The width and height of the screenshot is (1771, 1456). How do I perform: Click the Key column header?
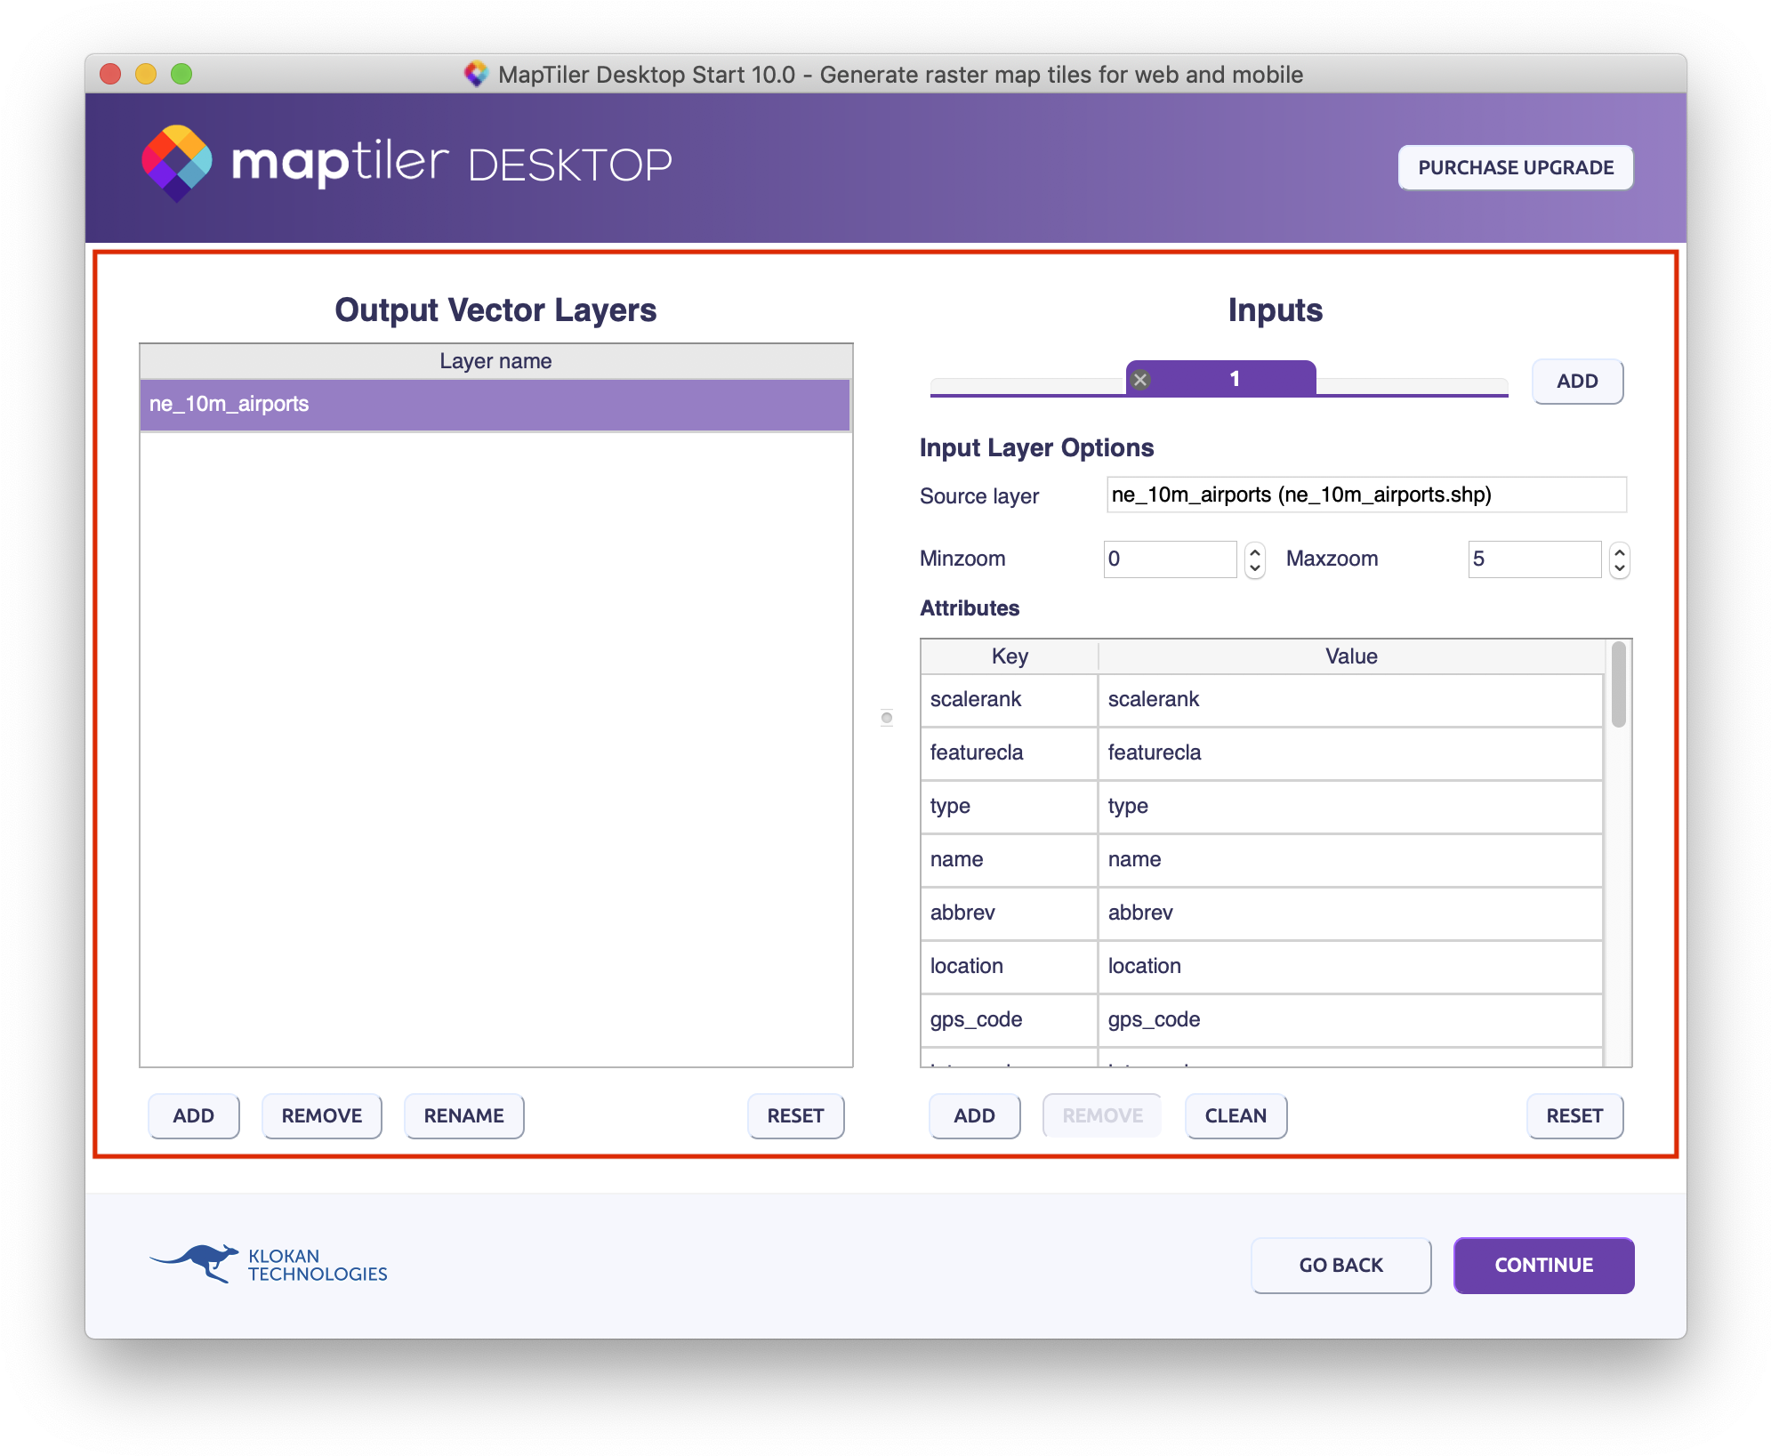(1010, 656)
